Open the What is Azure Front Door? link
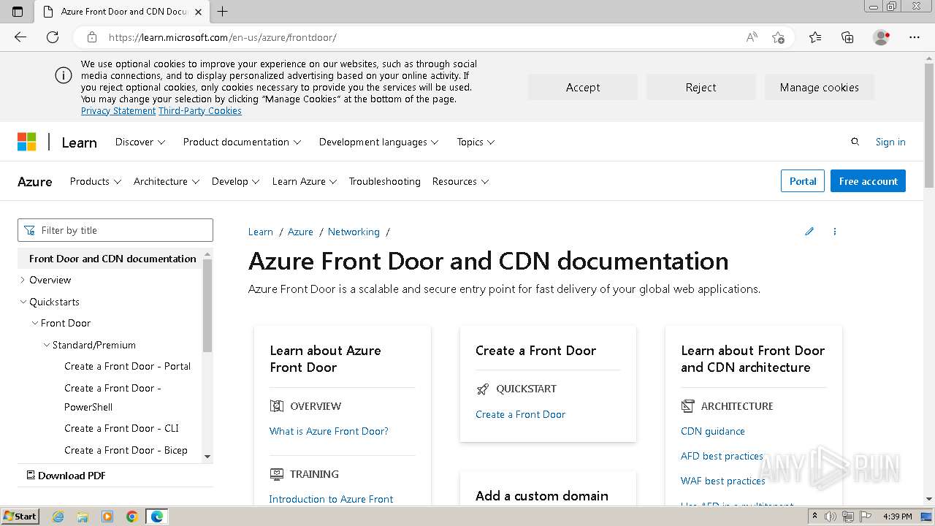 [x=329, y=431]
